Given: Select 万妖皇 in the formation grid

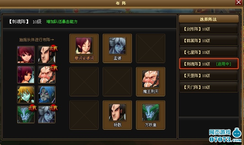Looking at the screenshot, I should point(151,115).
